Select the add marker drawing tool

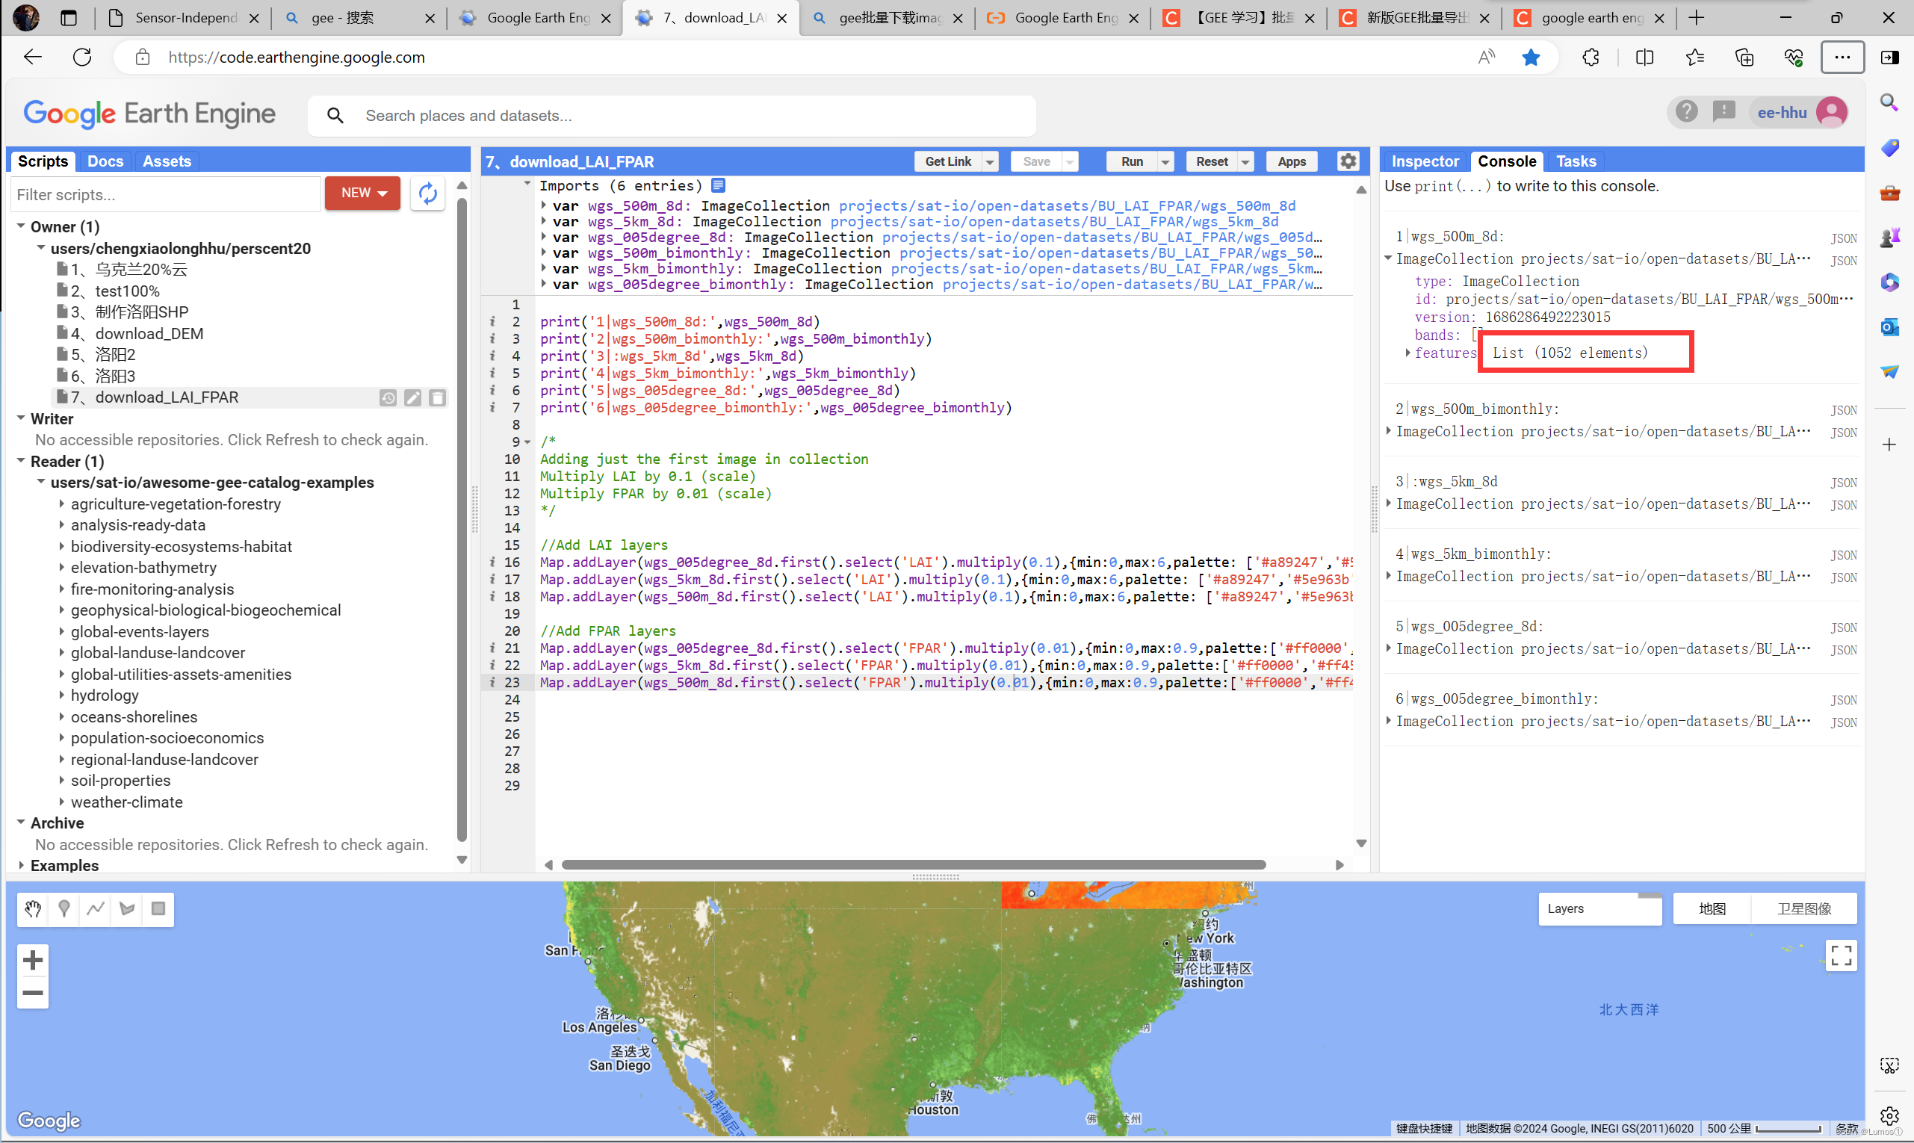pos(64,909)
